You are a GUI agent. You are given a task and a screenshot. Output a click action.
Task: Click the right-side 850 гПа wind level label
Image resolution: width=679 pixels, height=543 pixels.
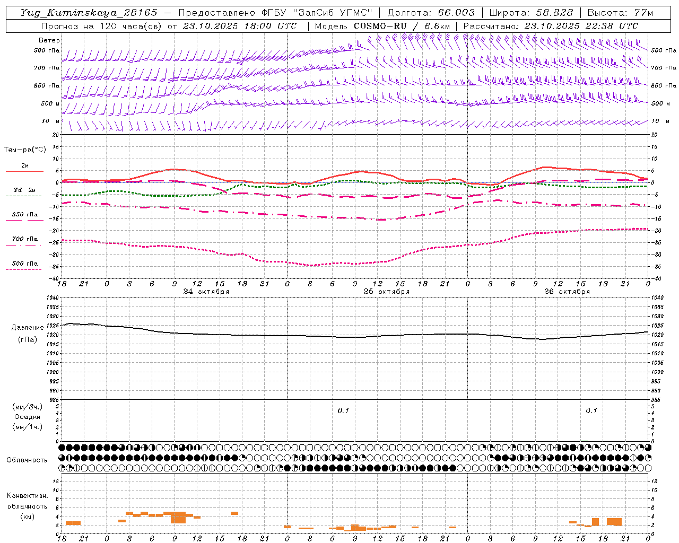pyautogui.click(x=664, y=85)
